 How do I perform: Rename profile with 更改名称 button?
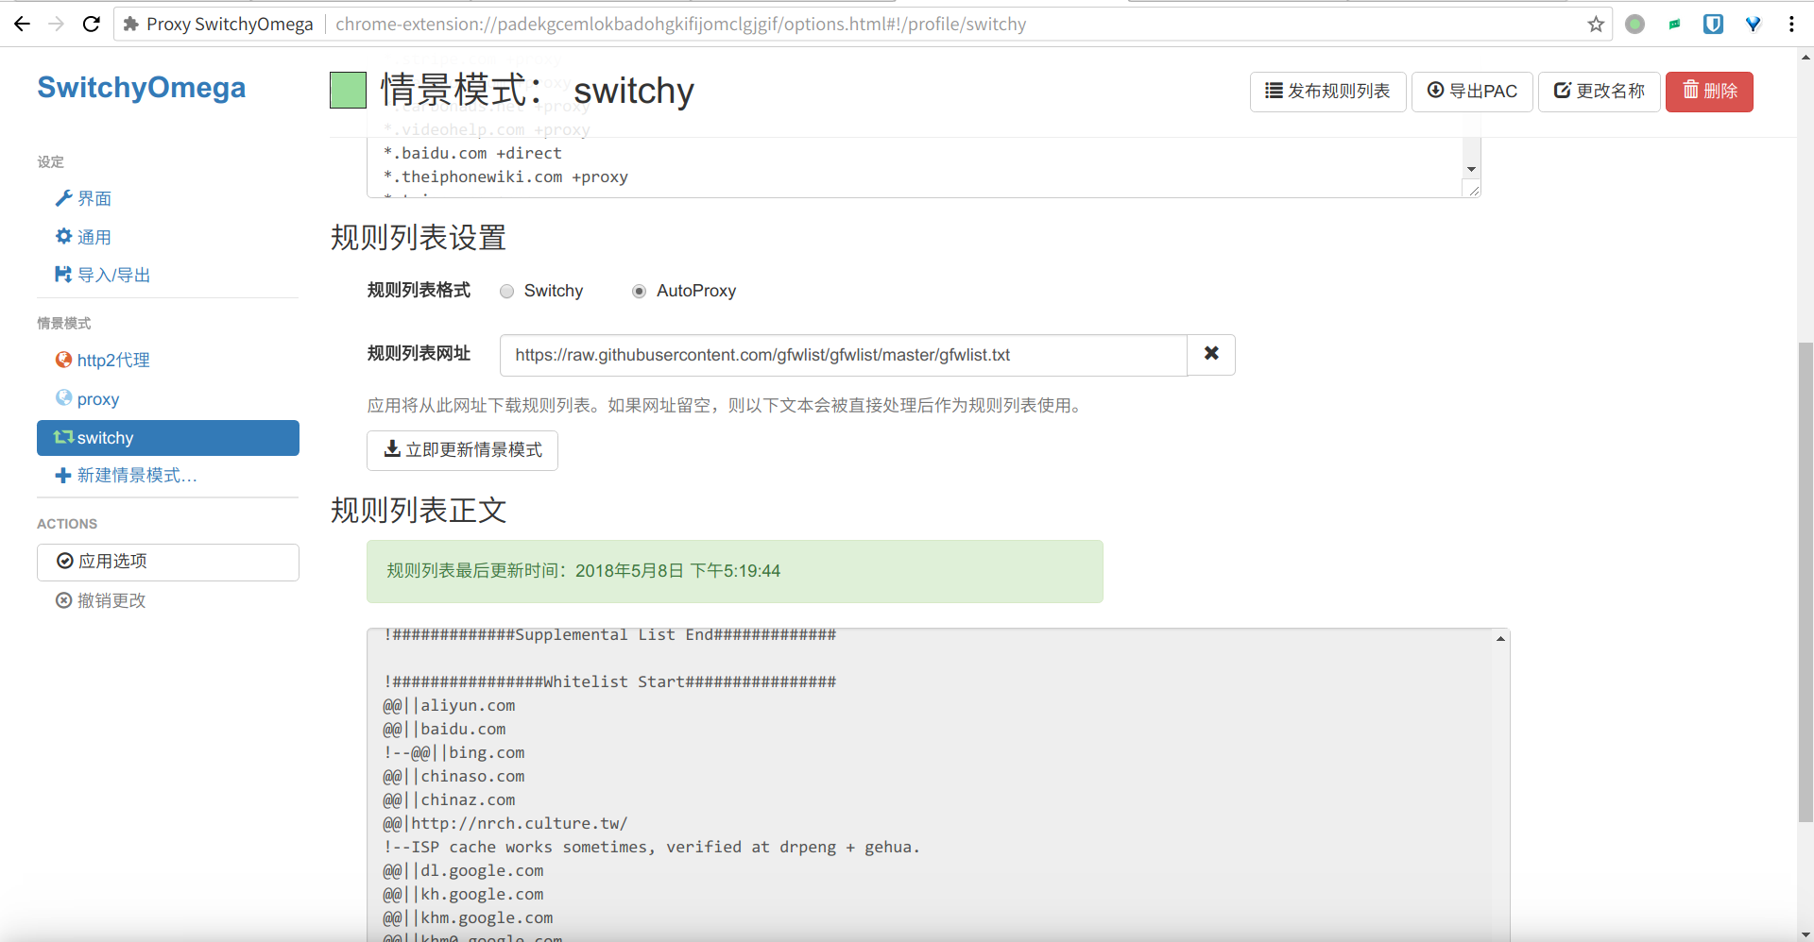[1599, 92]
